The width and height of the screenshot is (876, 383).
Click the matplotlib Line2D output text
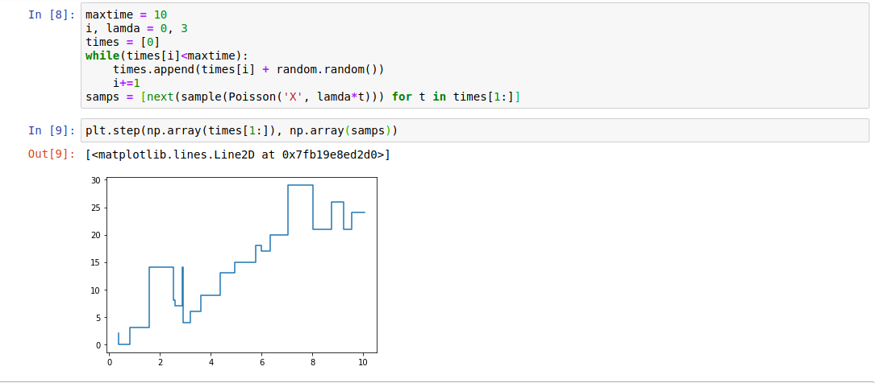click(238, 154)
